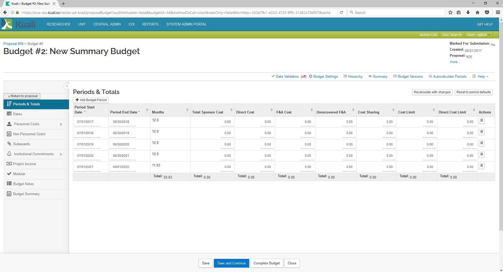
Task: Expand the Personnel Costs section
Action: 61,124
